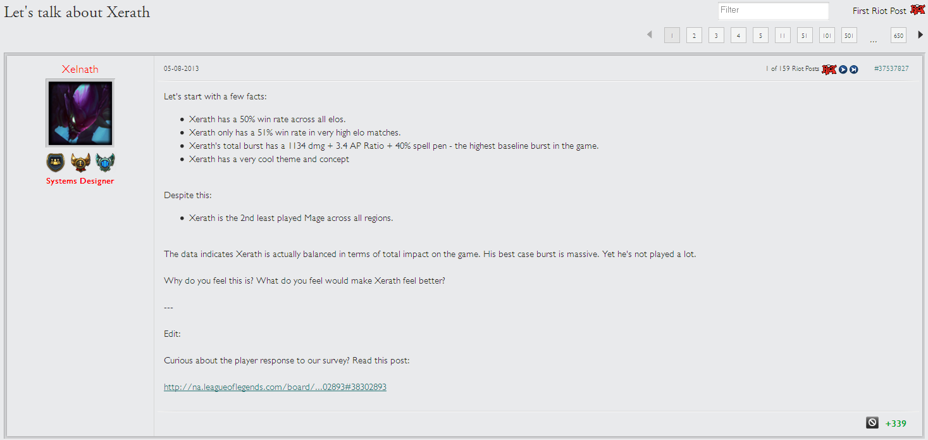The height and width of the screenshot is (440, 928).
Task: Expand hidden pages via the ellipsis
Action: click(x=873, y=38)
